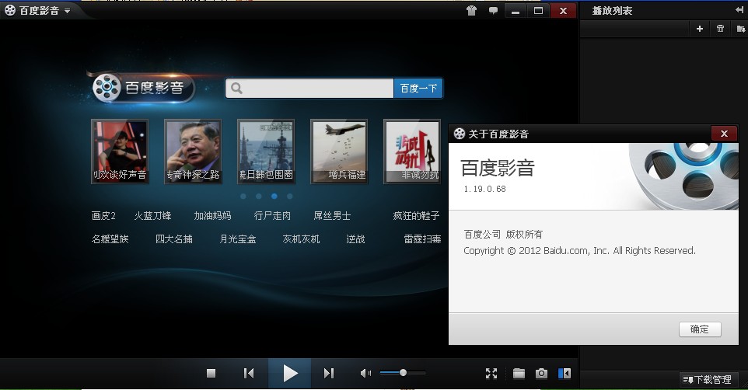
Task: Click version number 1.19.0.68 text
Action: [484, 189]
